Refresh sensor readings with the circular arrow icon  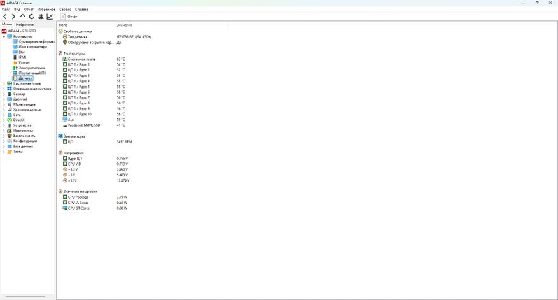coord(32,17)
